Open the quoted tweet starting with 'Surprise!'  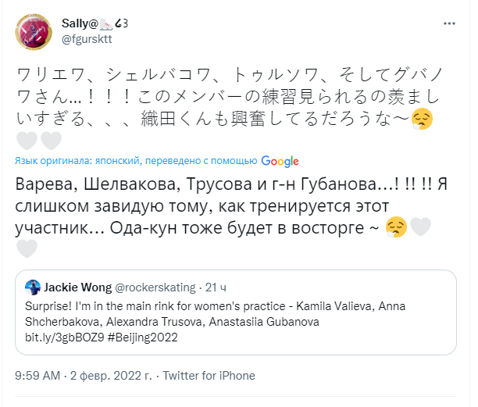pyautogui.click(x=234, y=312)
